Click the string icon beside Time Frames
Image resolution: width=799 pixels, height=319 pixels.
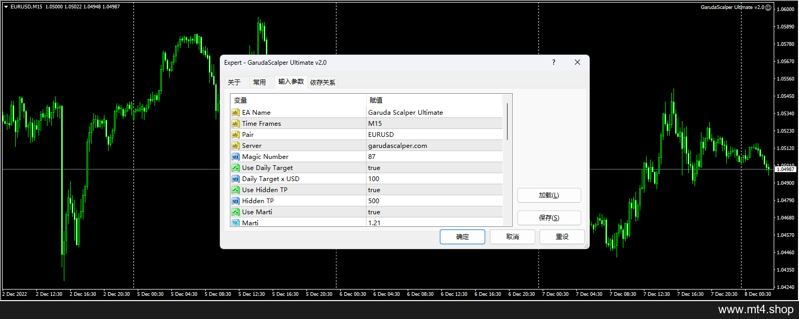pyautogui.click(x=236, y=124)
